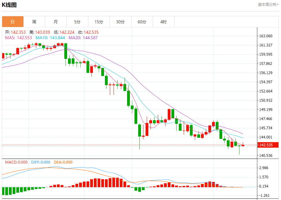Click the 高: 143.039 high value
Viewport: 281px width, 200px height.
pos(40,32)
